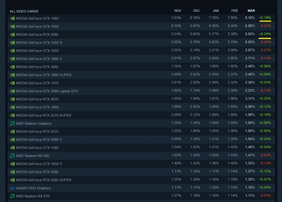
Task: Click the NVIDIA icon beside GeForce RTX 3080
Action: pos(12,172)
